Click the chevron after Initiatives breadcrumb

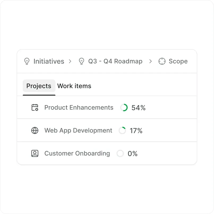click(x=70, y=61)
